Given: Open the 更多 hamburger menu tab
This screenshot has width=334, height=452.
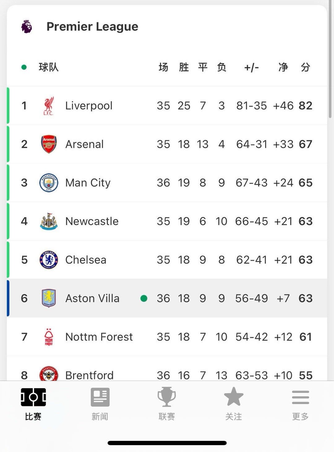Looking at the screenshot, I should tap(300, 404).
